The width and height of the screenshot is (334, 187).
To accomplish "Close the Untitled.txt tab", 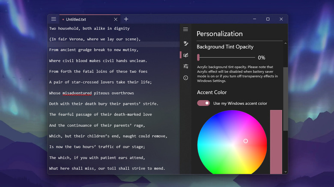I will tap(116, 19).
